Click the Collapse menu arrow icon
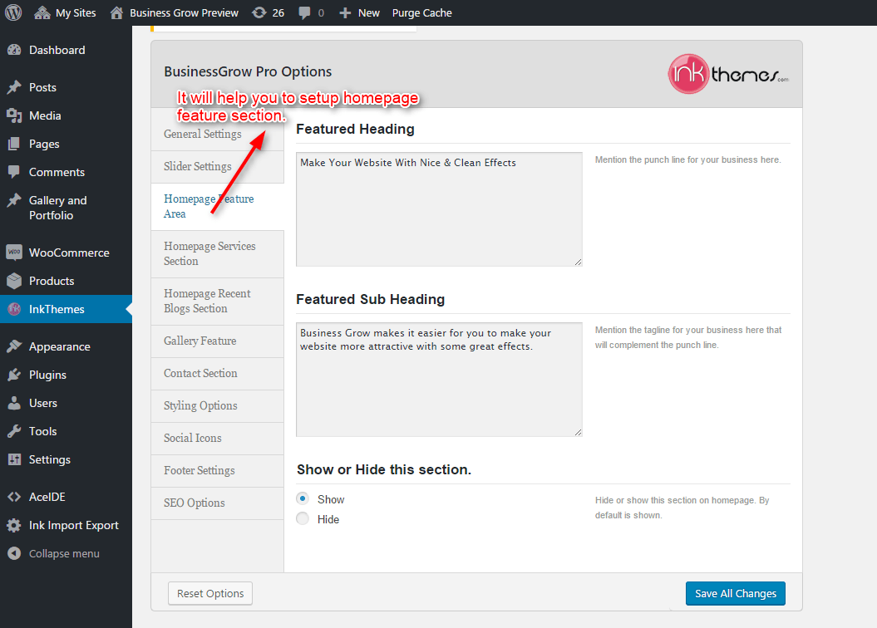This screenshot has width=877, height=628. (x=14, y=553)
